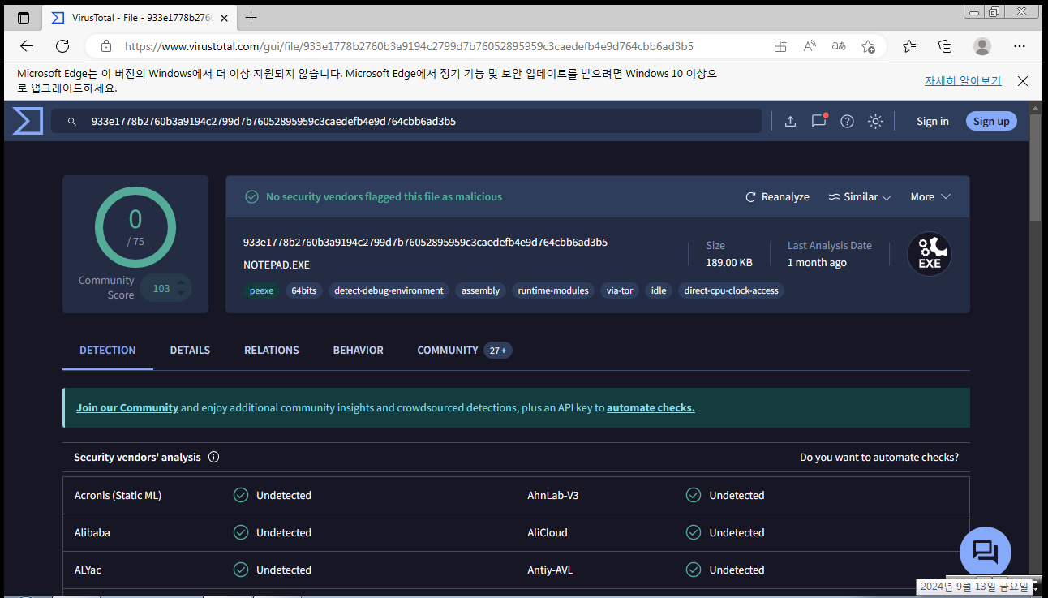The height and width of the screenshot is (598, 1048).
Task: Open the help question mark icon
Action: (847, 121)
